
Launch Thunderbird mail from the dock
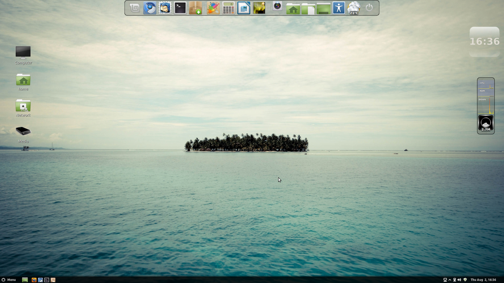[x=165, y=8]
